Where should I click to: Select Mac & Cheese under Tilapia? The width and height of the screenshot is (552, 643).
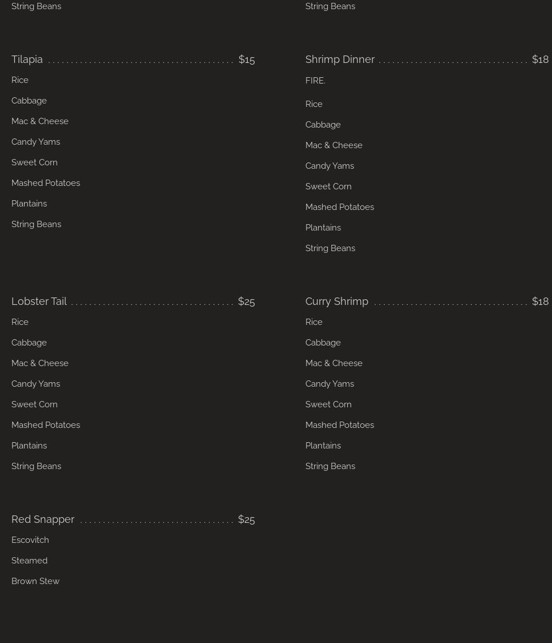[x=40, y=121]
